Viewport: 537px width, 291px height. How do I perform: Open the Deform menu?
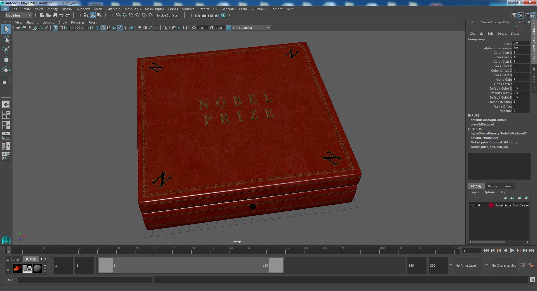click(x=203, y=9)
